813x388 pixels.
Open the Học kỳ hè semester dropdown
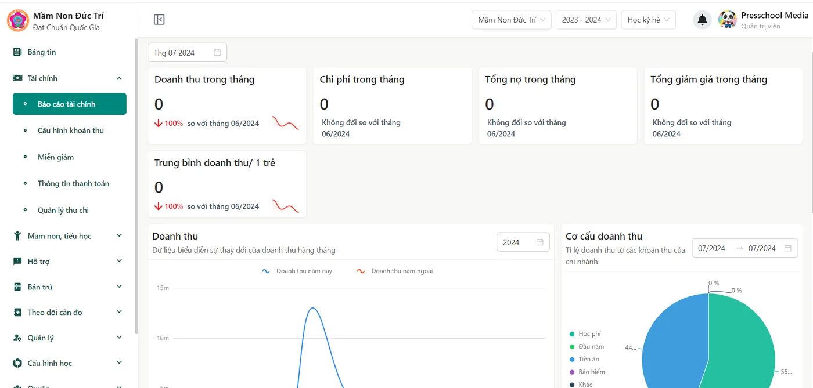[649, 20]
